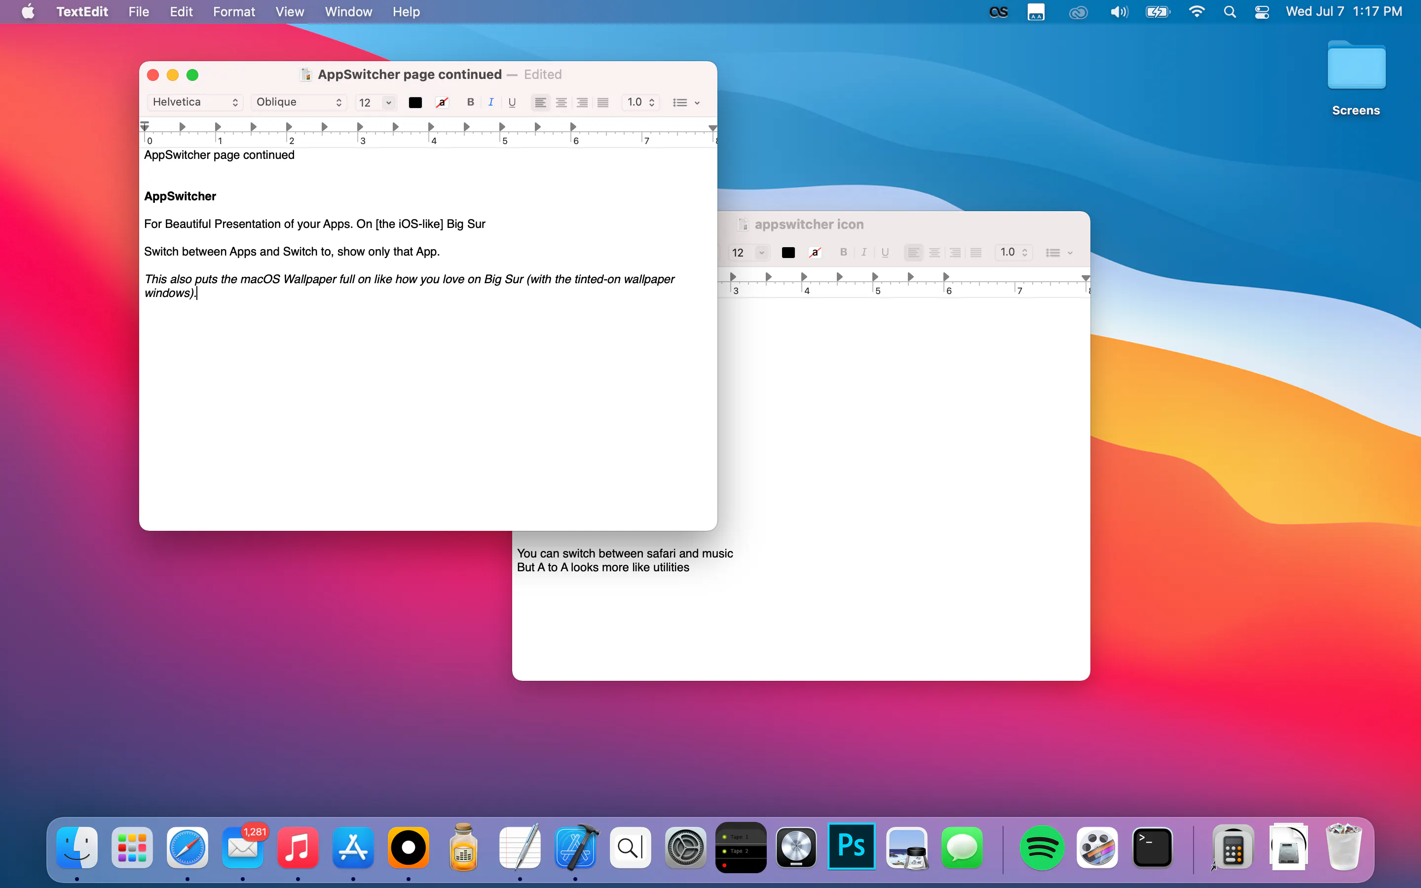The height and width of the screenshot is (888, 1421).
Task: Align text left in front window
Action: pos(540,103)
